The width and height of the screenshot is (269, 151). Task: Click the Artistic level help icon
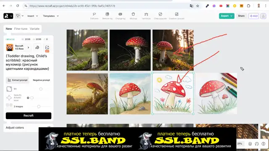28,98
